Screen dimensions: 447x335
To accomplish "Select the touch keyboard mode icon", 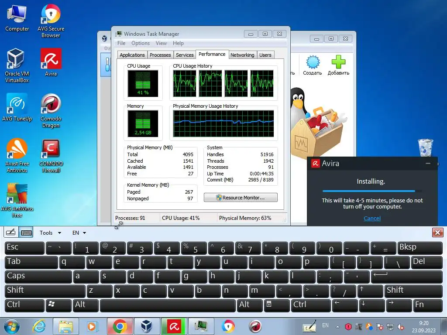I will coord(26,232).
